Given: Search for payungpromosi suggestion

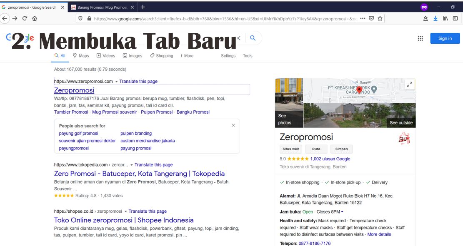Looking at the screenshot, I should (74, 148).
